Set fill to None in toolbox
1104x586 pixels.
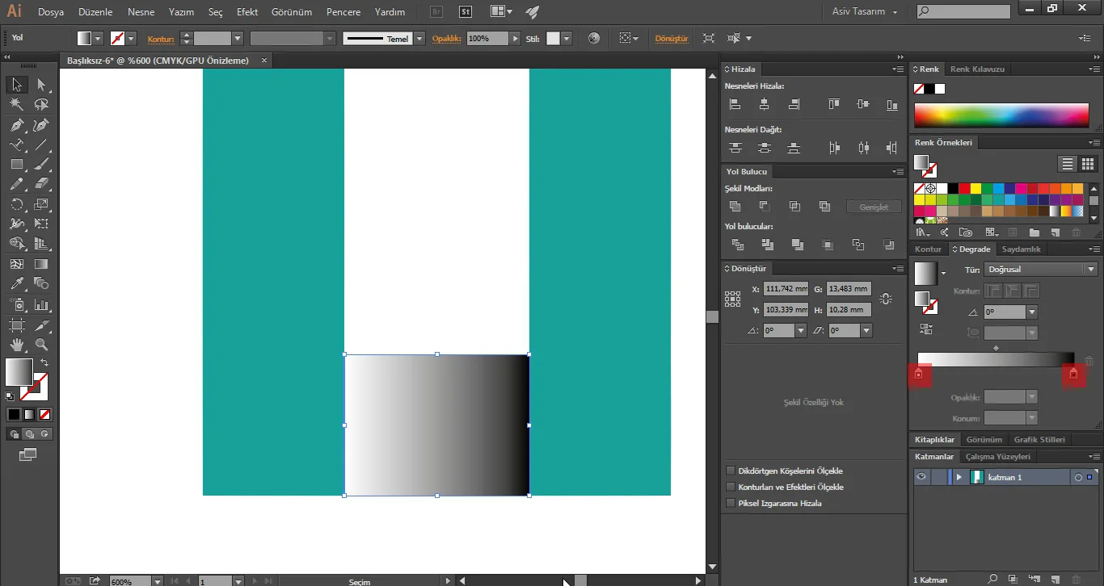tap(45, 414)
